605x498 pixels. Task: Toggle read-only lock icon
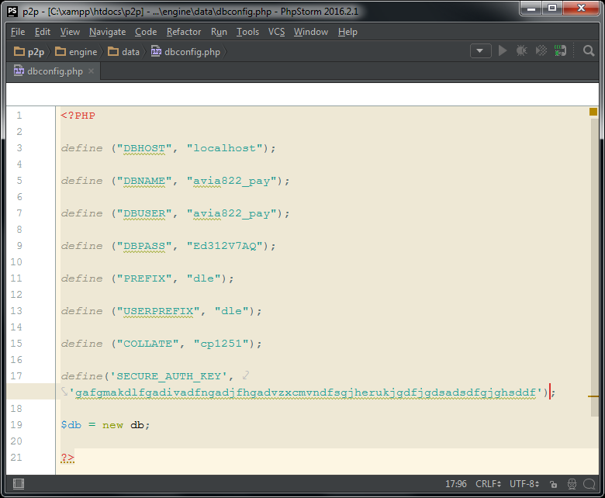point(554,484)
